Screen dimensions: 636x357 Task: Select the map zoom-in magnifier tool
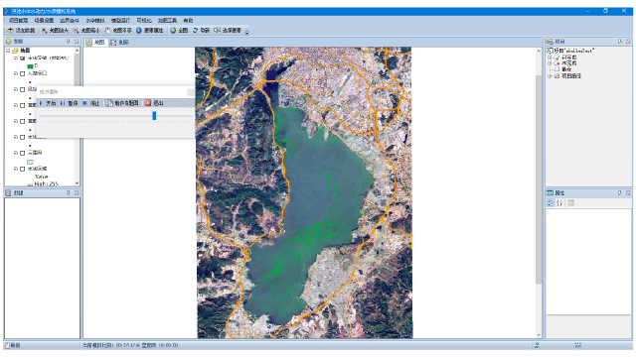pos(44,31)
